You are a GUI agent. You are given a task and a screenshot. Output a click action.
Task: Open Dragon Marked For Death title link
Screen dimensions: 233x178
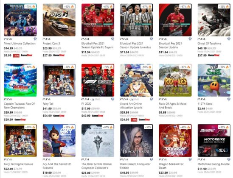(x=171, y=166)
